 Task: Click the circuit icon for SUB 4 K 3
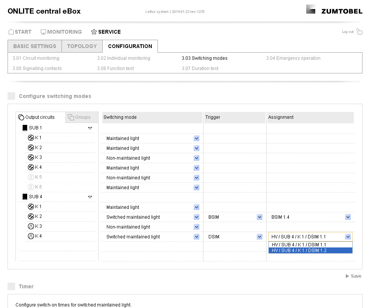[x=31, y=226]
